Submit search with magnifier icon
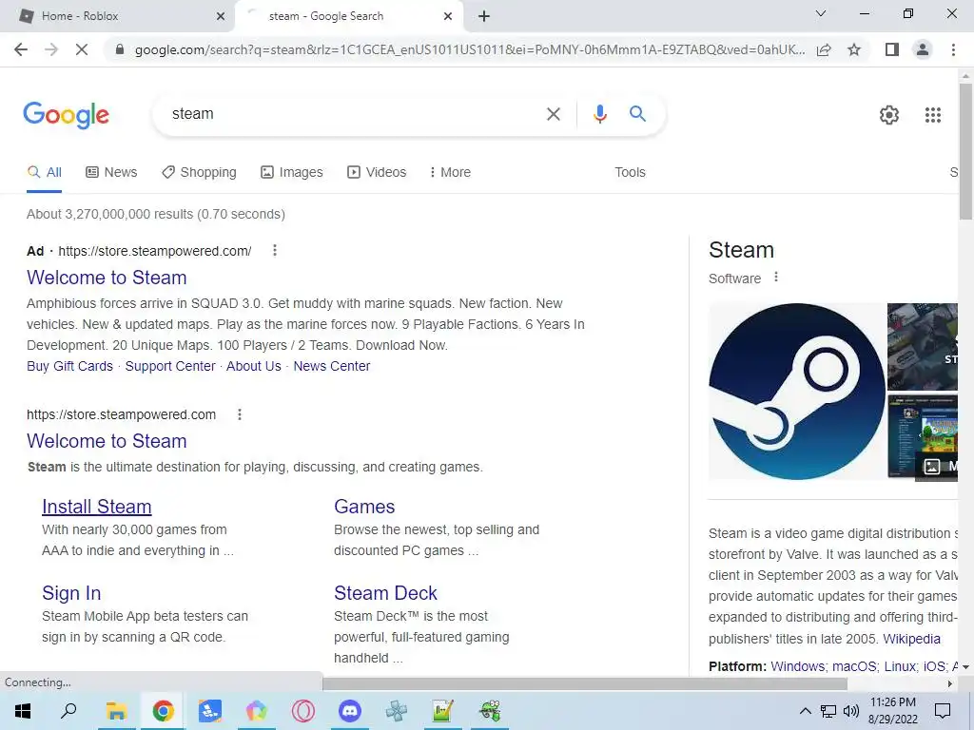Image resolution: width=974 pixels, height=730 pixels. (637, 114)
